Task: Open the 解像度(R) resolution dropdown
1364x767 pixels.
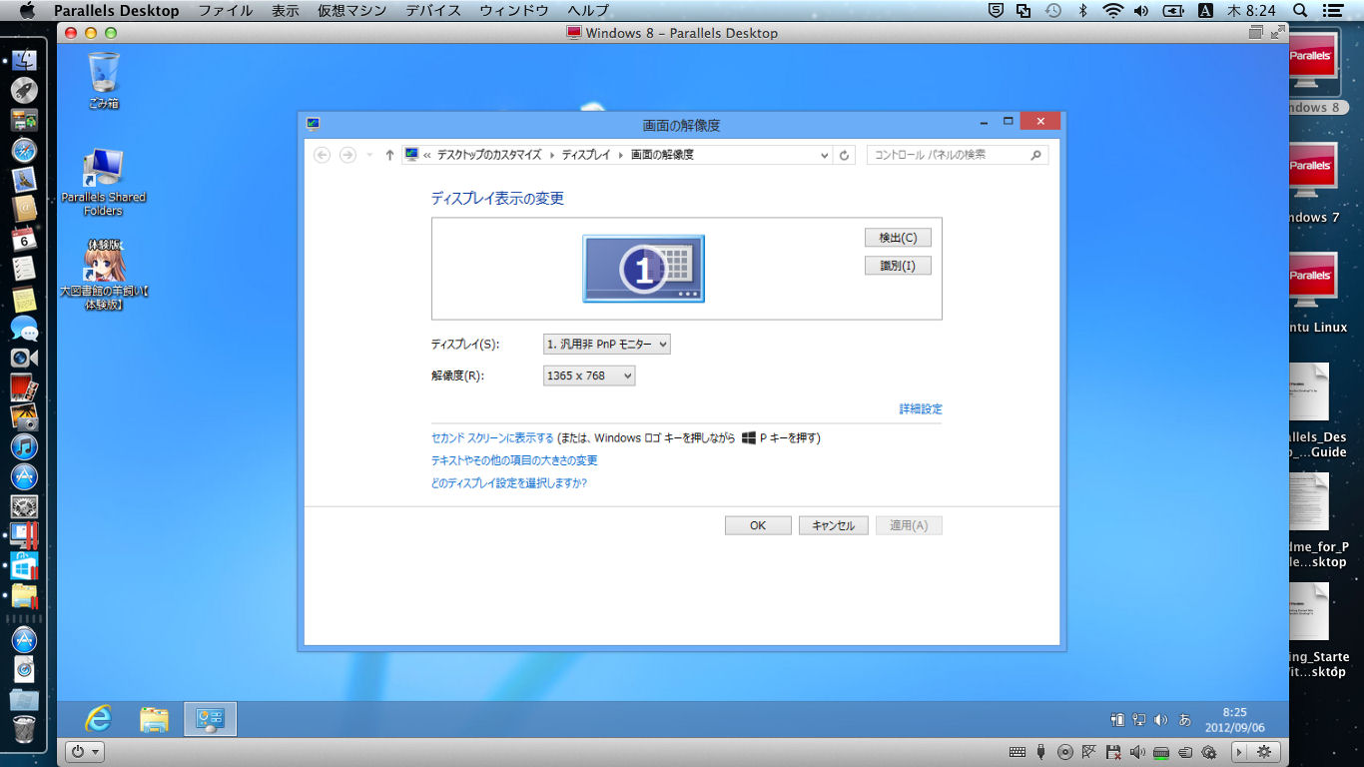Action: point(589,376)
